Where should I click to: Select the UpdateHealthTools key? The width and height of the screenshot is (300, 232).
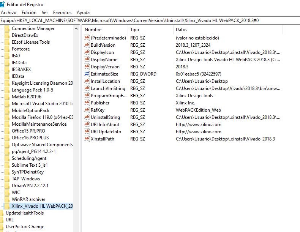tap(24, 213)
